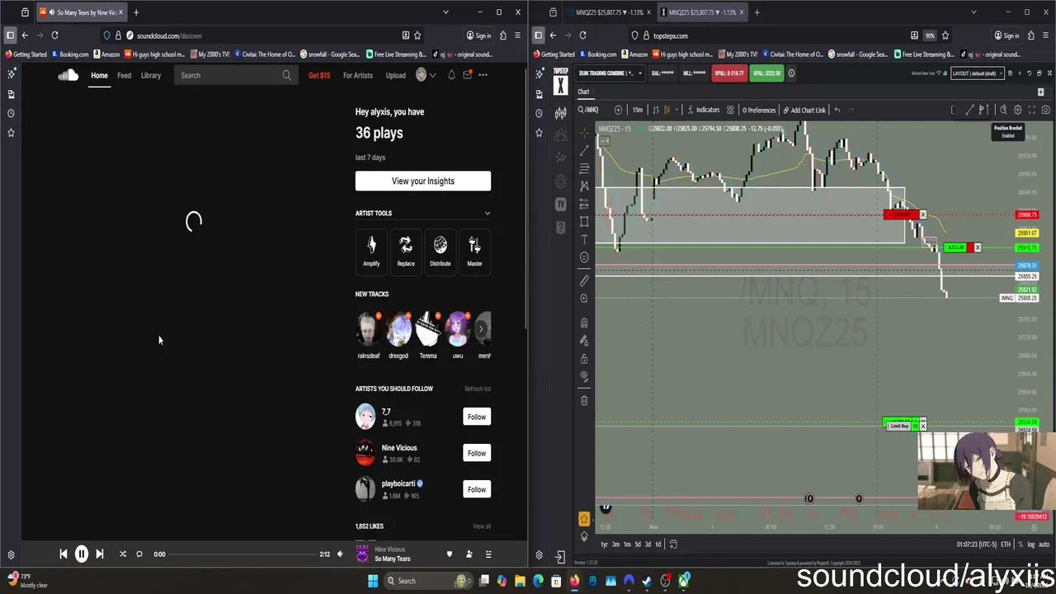Open SoundCloud profile avatar dropdown

coord(426,75)
